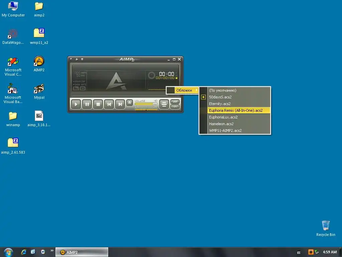Click the AIMP2 taskbar button
Image resolution: width=342 pixels, height=257 pixels.
point(82,252)
